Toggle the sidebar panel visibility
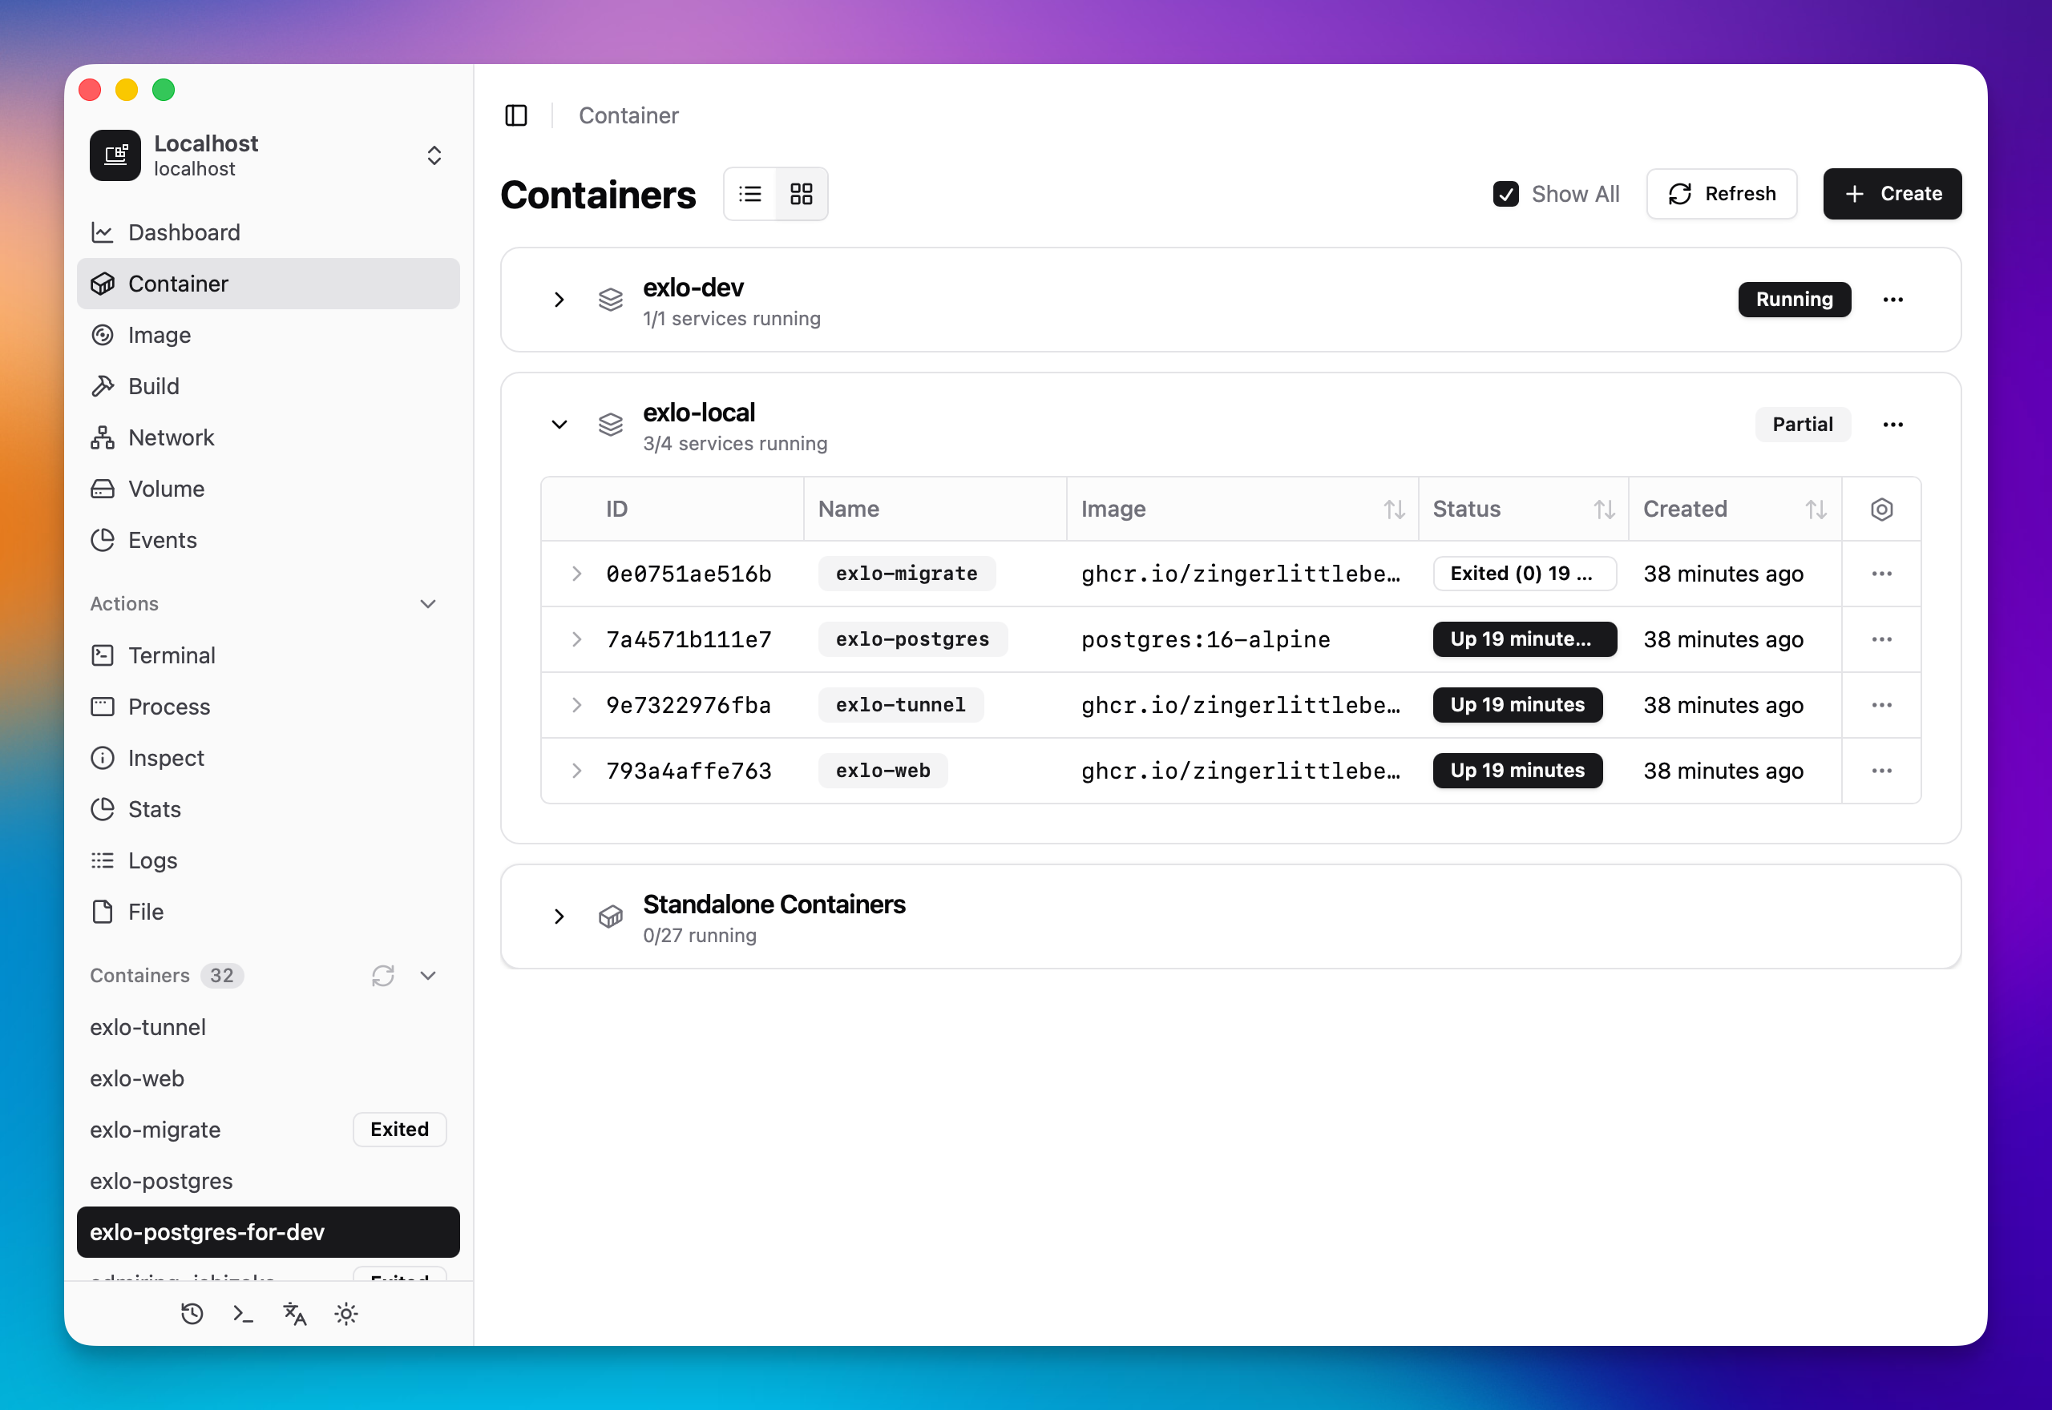This screenshot has height=1410, width=2052. [x=516, y=115]
